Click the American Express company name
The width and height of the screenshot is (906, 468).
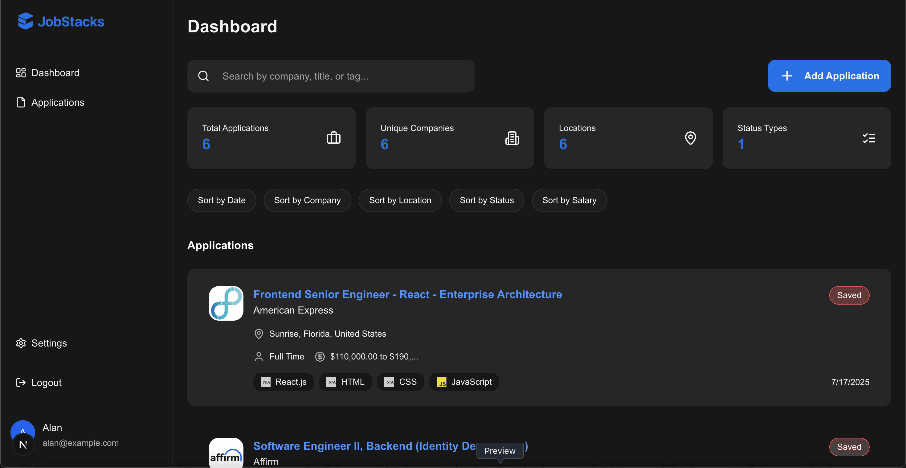(293, 310)
